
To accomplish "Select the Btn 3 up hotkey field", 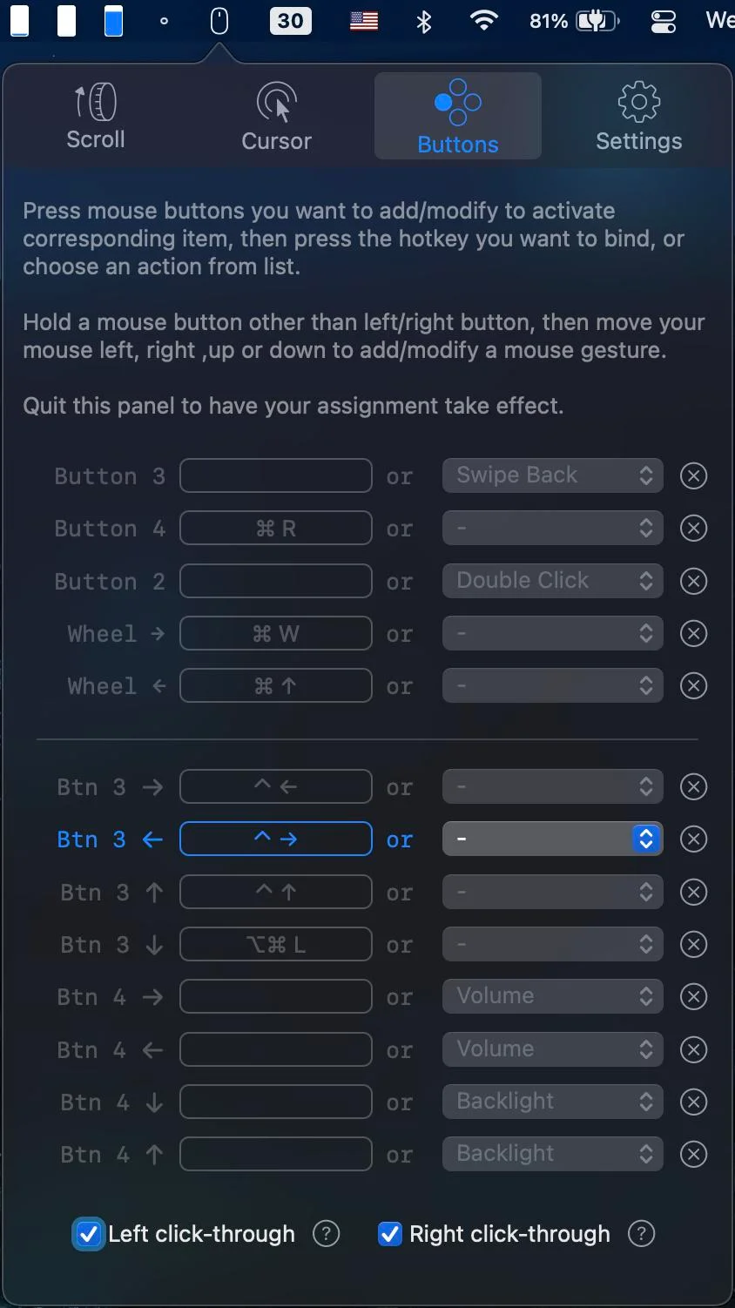I will (276, 892).
